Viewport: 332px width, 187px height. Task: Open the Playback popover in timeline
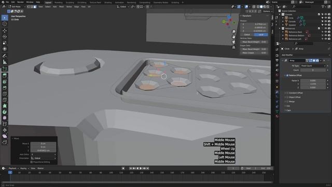(13, 168)
